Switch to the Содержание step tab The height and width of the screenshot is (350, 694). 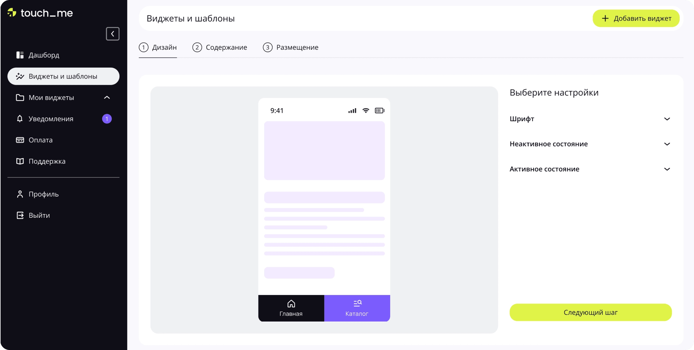point(220,47)
